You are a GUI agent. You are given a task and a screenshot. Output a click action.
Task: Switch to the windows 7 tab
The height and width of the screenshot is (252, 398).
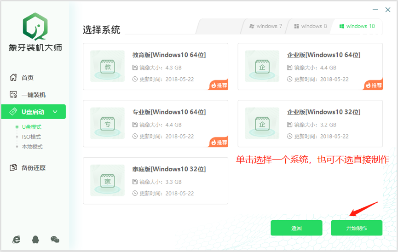(x=266, y=26)
